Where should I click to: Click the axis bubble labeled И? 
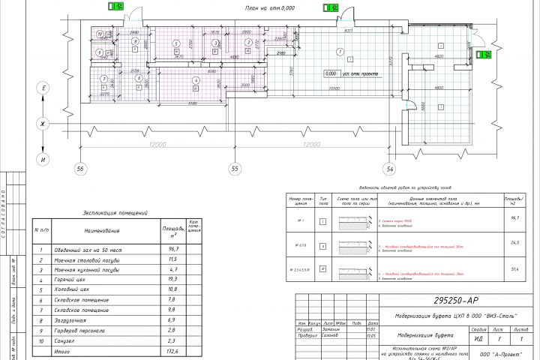43,160
